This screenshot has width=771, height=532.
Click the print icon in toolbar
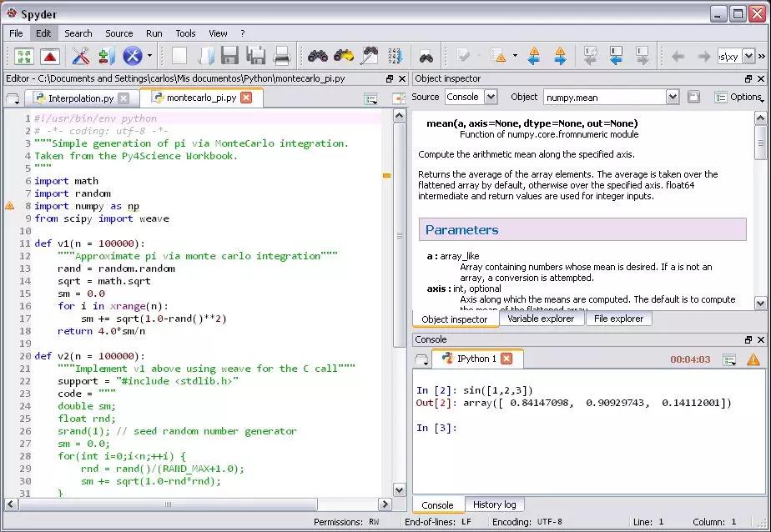pyautogui.click(x=282, y=57)
